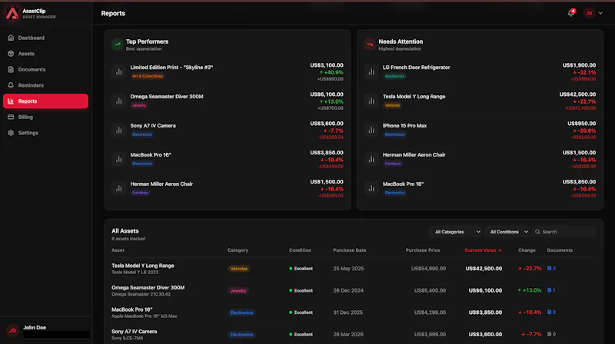Click chart icon beside iPhone 15 Pro Max

tap(371, 130)
